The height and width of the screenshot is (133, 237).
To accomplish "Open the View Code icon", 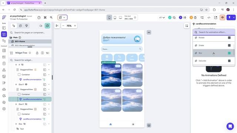I will point(209,17).
